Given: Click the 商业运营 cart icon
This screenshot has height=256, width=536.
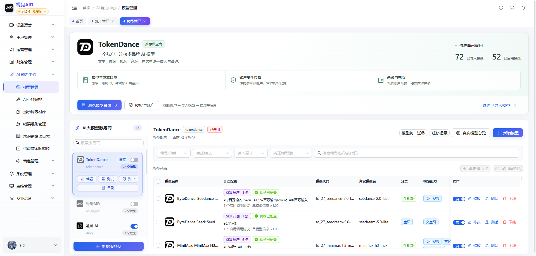Looking at the screenshot, I should click(x=11, y=198).
